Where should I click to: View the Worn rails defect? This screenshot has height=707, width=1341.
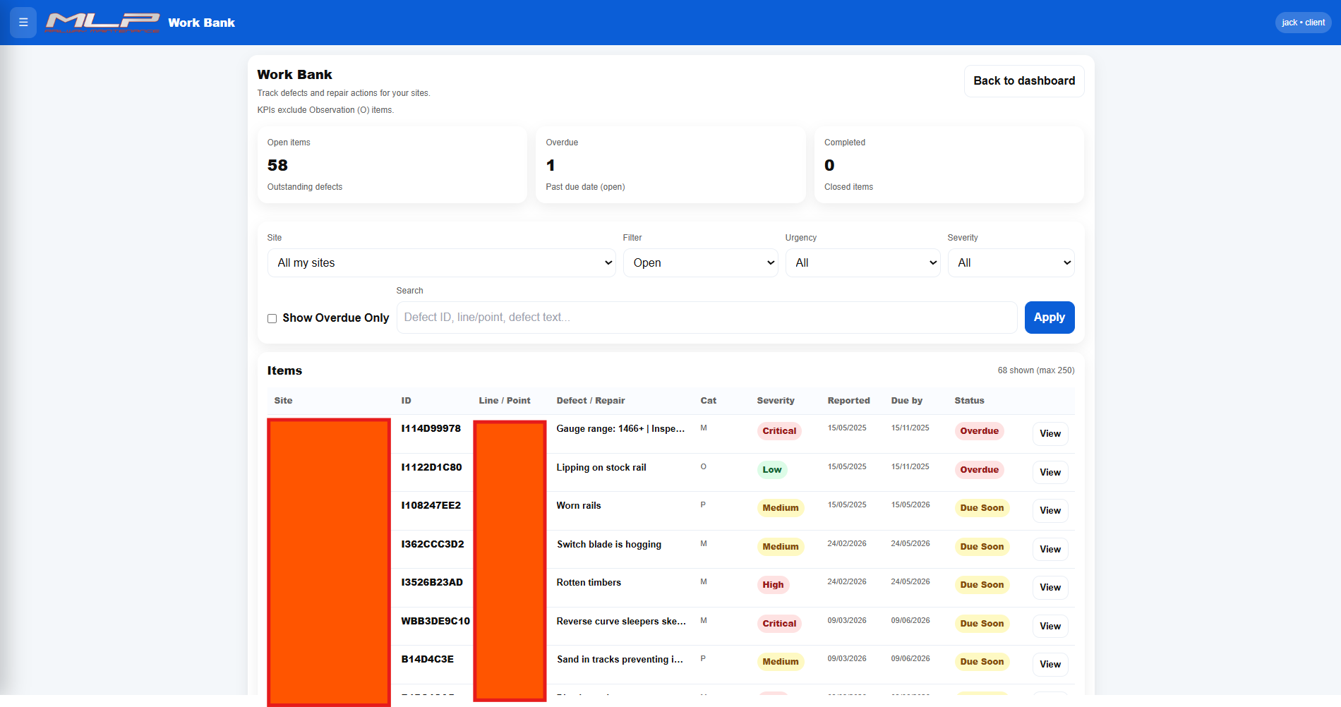click(x=1050, y=510)
